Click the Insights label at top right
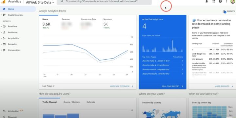 pyautogui.click(x=231, y=11)
